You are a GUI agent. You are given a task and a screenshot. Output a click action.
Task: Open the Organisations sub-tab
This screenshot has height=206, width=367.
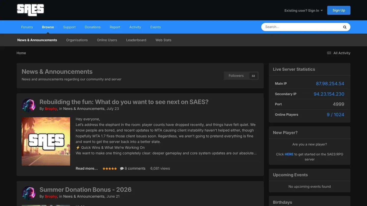coord(77,40)
